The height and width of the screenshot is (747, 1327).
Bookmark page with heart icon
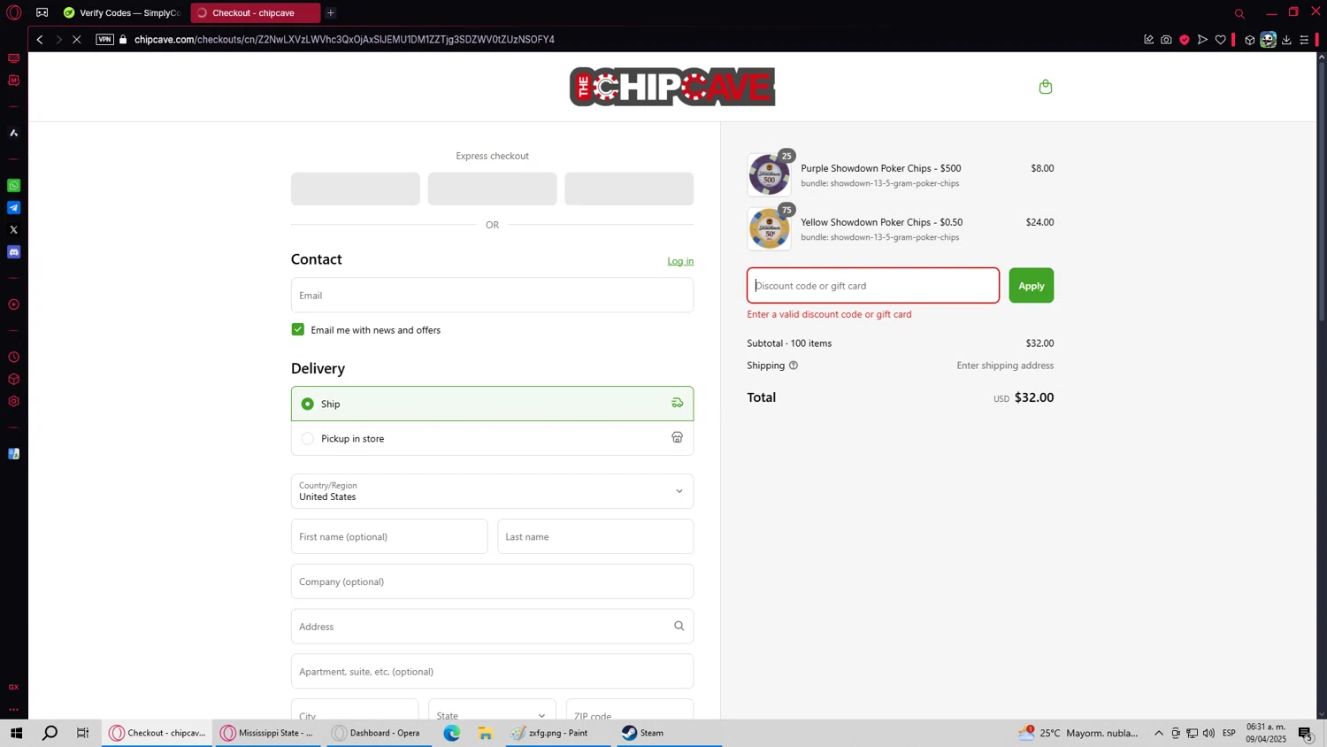coord(1221,40)
